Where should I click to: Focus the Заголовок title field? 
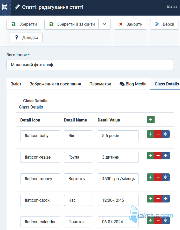click(90, 65)
